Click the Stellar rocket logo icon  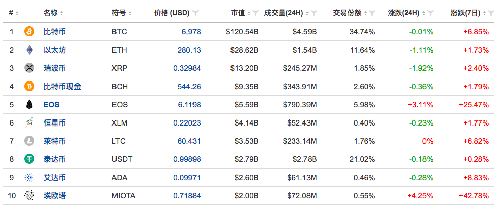pos(29,123)
